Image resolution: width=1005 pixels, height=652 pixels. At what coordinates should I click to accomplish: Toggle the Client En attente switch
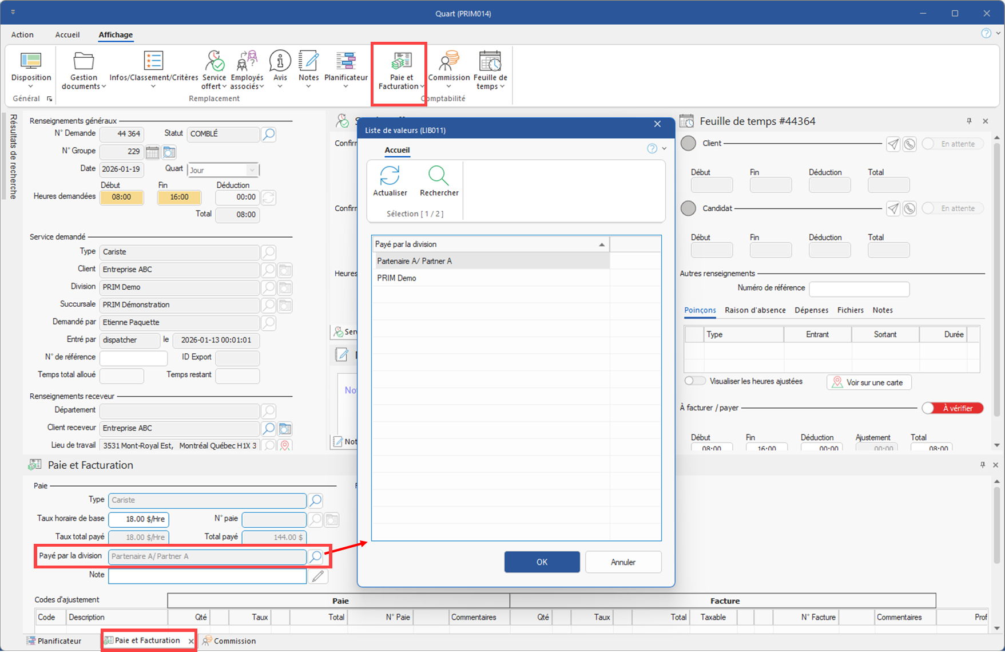pos(952,144)
